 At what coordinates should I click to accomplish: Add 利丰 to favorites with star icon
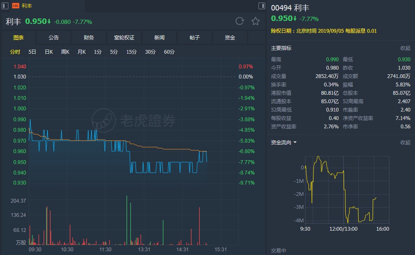tap(256, 21)
